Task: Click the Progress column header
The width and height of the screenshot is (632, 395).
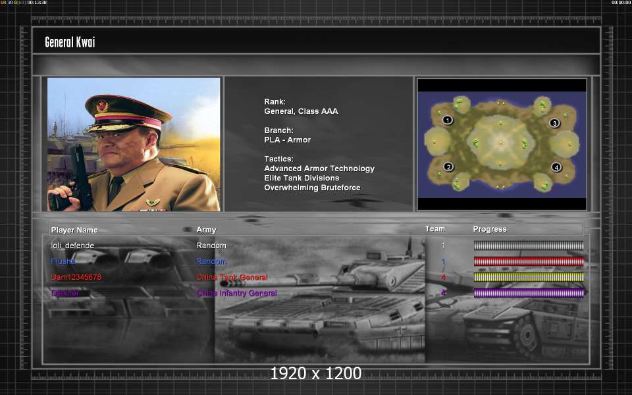Action: (490, 229)
